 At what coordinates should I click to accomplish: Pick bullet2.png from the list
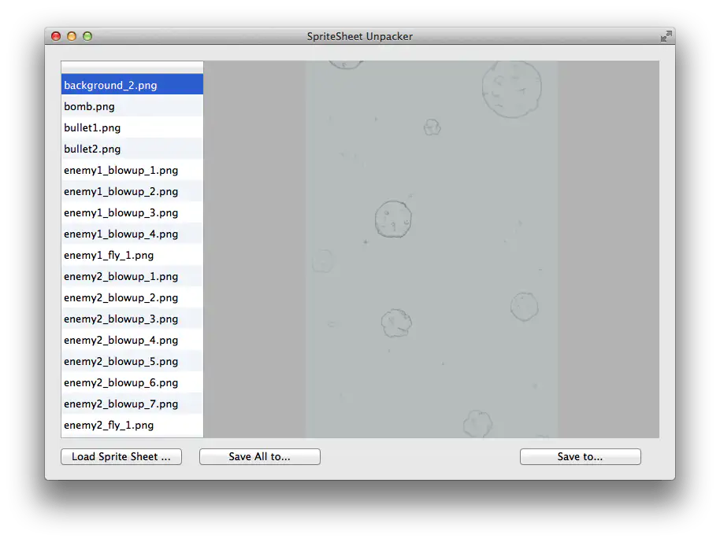click(x=132, y=149)
